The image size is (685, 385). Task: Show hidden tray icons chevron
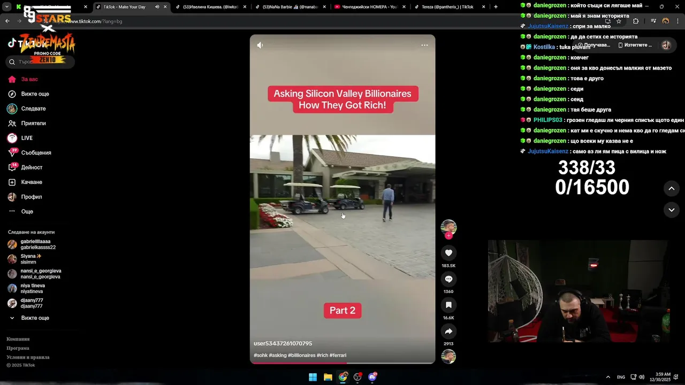(x=608, y=377)
